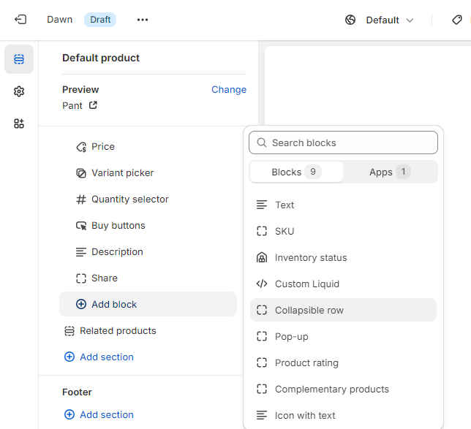Screen dimensions: 471x429
Task: Select the Variant picker block
Action: [x=122, y=172]
